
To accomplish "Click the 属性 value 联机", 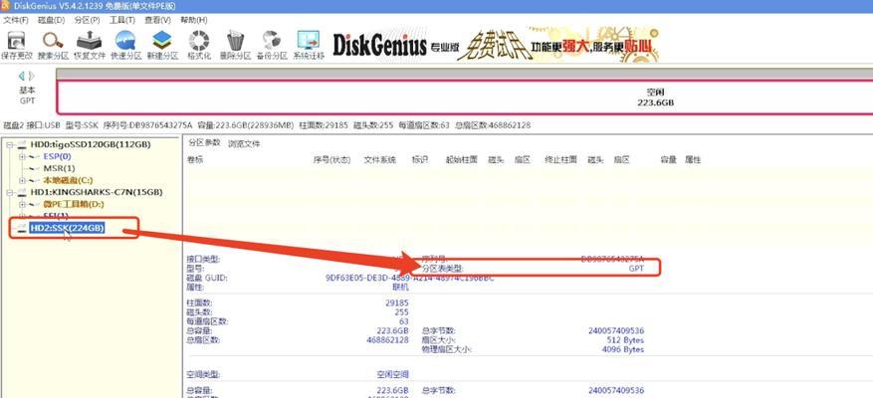I will [400, 288].
